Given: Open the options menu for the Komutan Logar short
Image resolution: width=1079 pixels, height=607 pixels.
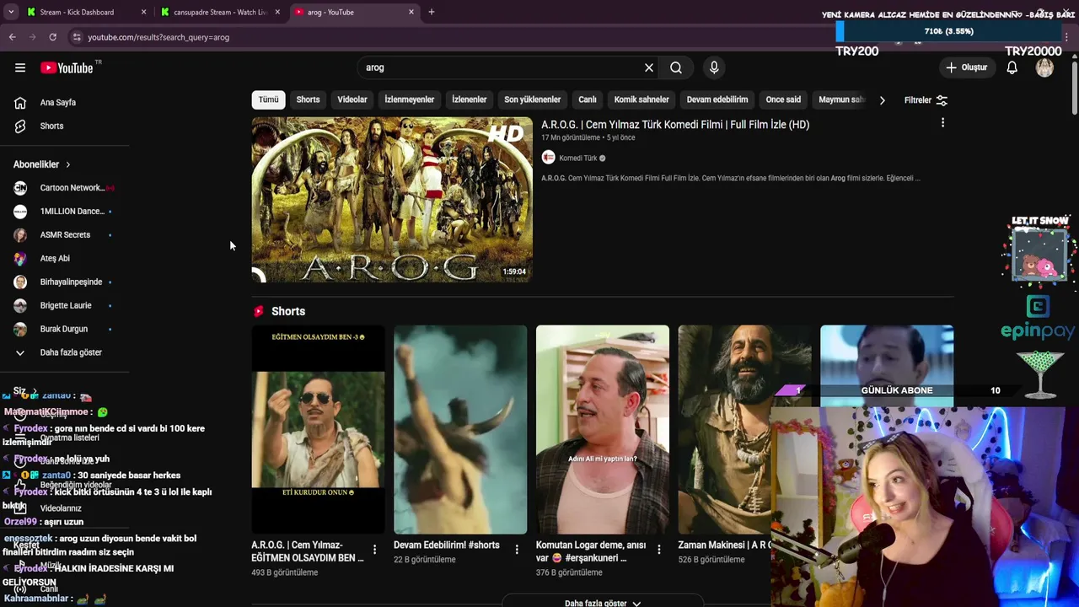Looking at the screenshot, I should click(659, 550).
